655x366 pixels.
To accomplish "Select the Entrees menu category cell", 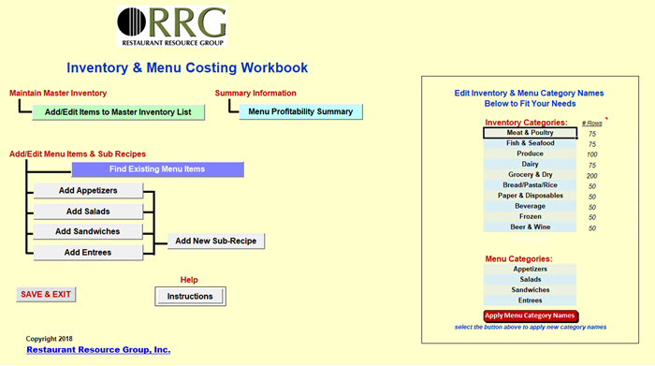I will tap(531, 300).
